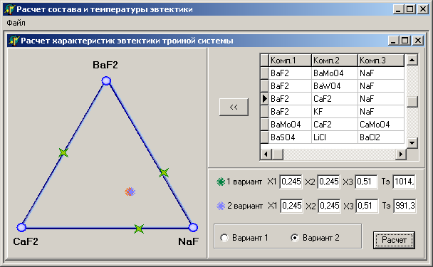Image resolution: width=433 pixels, height=267 pixels.
Task: Click the green burst icon beside 1 вариант
Action: click(x=221, y=182)
